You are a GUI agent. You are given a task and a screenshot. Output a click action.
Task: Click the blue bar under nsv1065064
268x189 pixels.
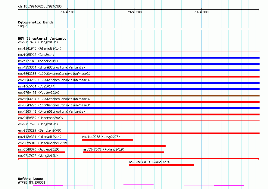(x=139, y=89)
